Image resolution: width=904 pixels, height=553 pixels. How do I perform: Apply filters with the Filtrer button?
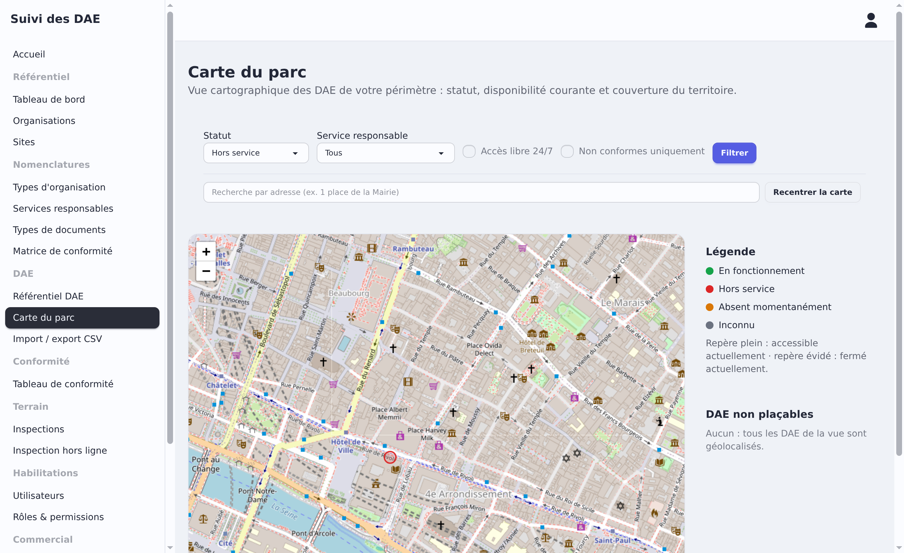point(734,153)
